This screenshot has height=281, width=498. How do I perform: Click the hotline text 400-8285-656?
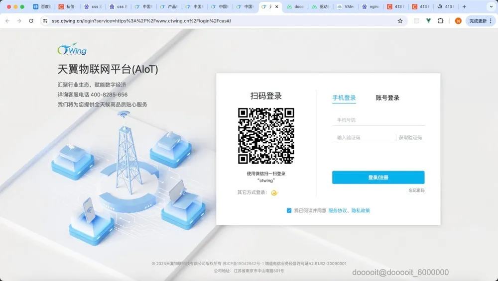pos(109,94)
